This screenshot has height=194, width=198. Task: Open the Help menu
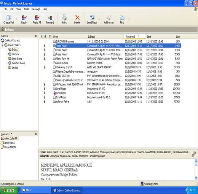coord(45,9)
